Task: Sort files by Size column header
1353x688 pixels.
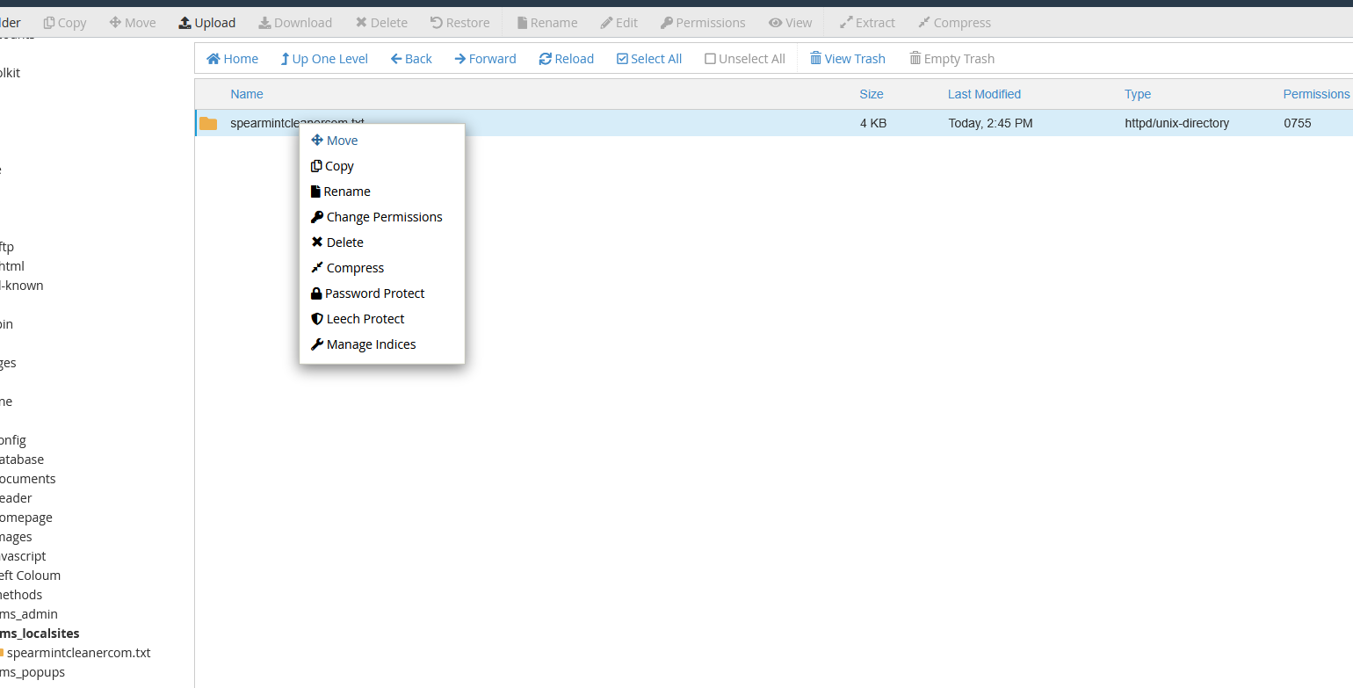Action: [x=872, y=94]
